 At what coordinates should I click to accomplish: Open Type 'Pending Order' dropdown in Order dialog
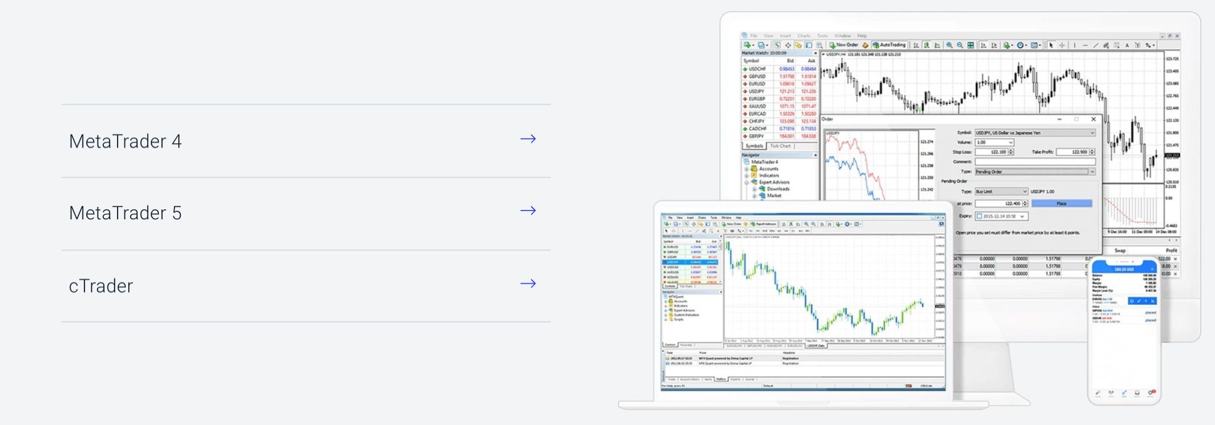[x=1035, y=172]
